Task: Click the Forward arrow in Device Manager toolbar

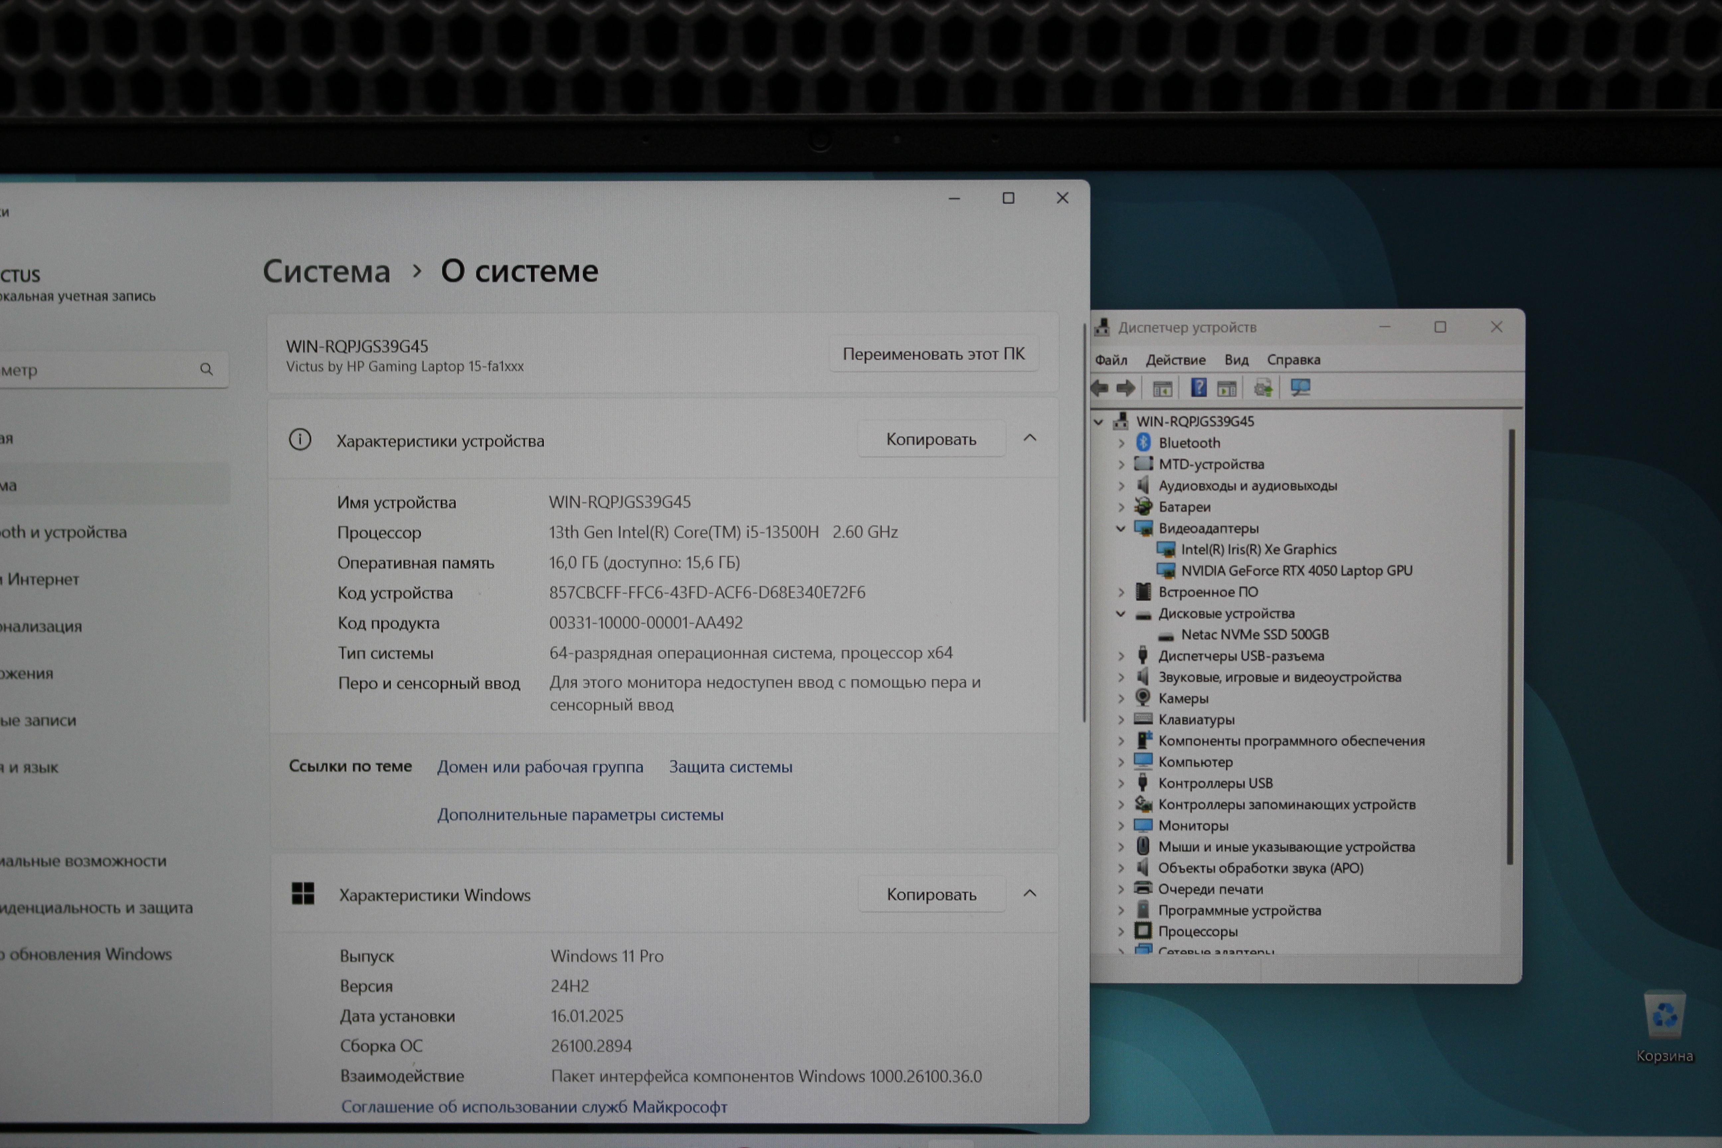Action: [x=1126, y=388]
